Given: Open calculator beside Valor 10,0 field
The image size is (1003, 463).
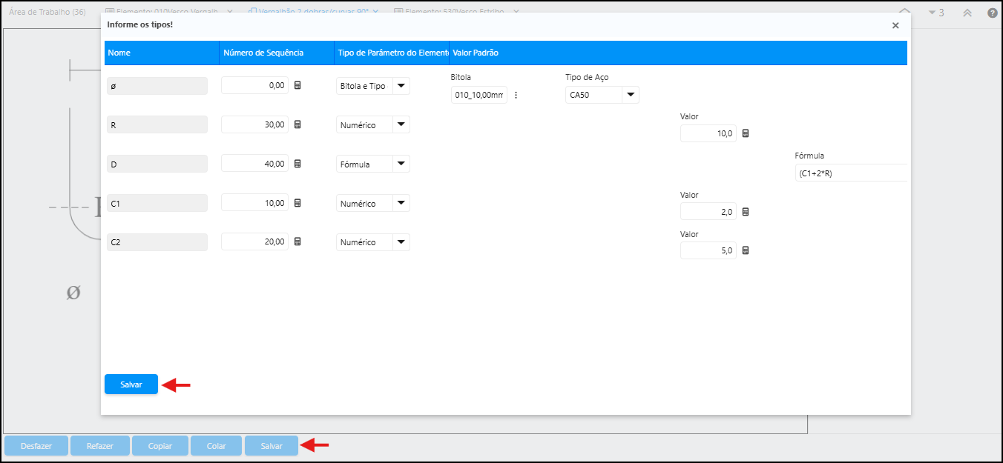Looking at the screenshot, I should pos(746,133).
